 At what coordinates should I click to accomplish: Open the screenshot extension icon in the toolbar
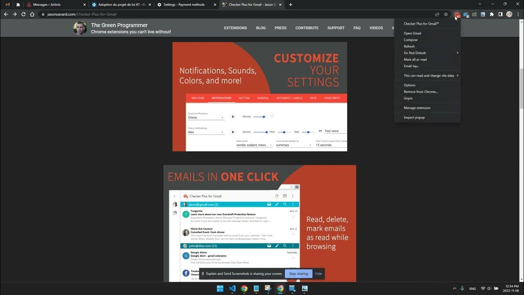pyautogui.click(x=474, y=14)
